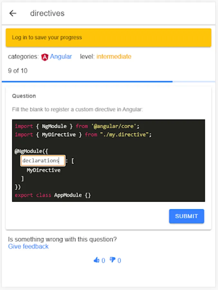Click the blue quiz progress bar
This screenshot has height=290, width=218.
pyautogui.click(x=109, y=82)
